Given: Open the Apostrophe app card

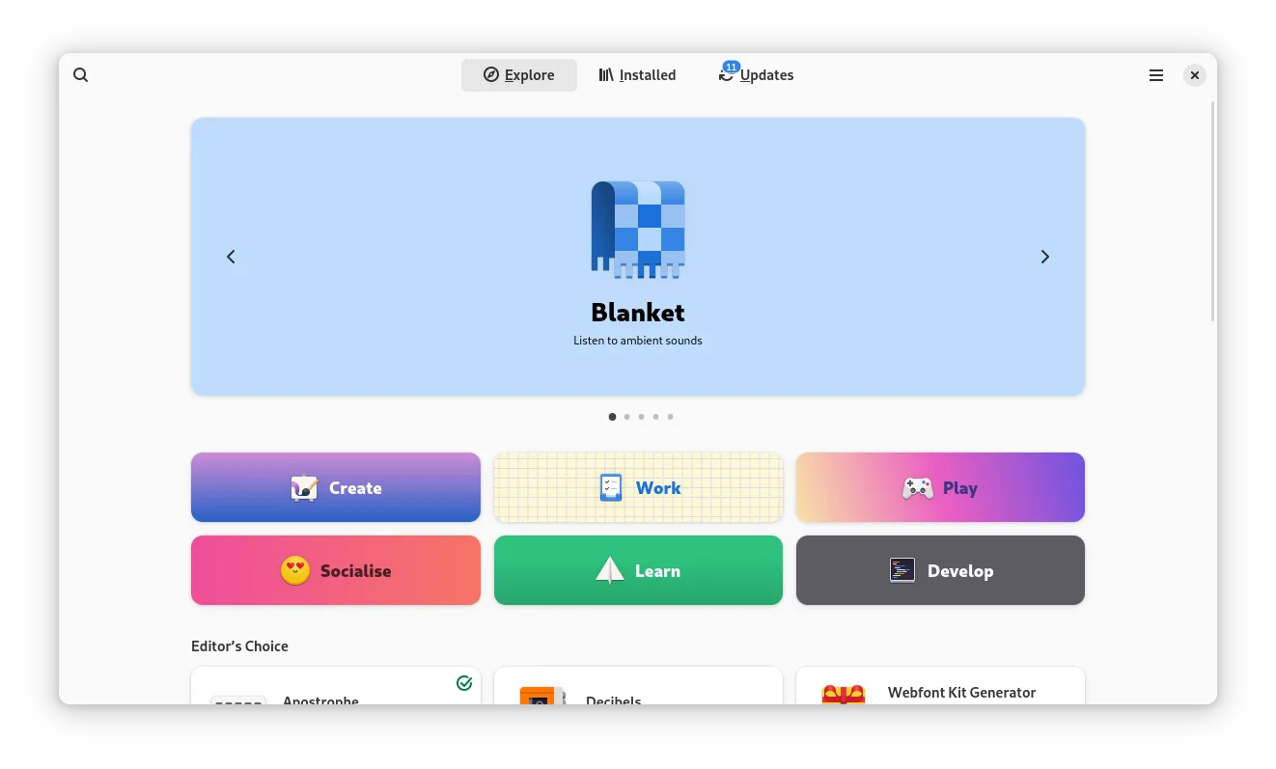Looking at the screenshot, I should click(x=336, y=686).
